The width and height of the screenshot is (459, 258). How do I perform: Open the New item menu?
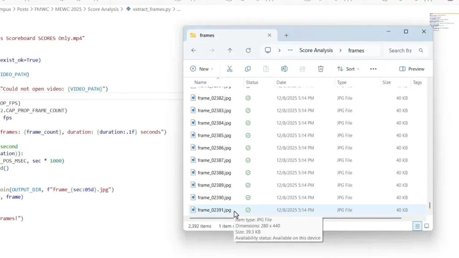(202, 69)
